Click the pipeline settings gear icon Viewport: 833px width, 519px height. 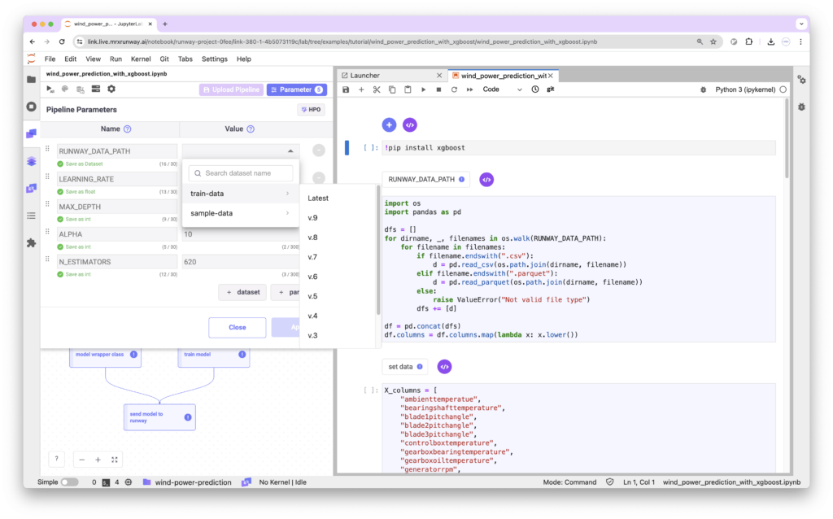pos(111,89)
